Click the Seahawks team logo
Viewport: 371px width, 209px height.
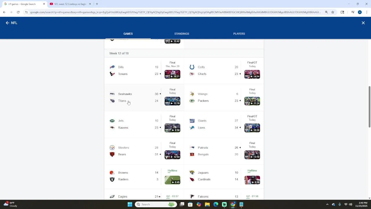click(x=112, y=94)
